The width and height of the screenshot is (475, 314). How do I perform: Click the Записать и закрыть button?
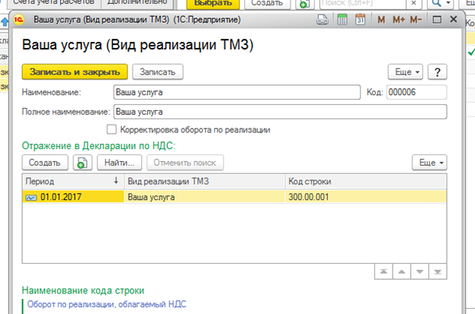coord(74,71)
